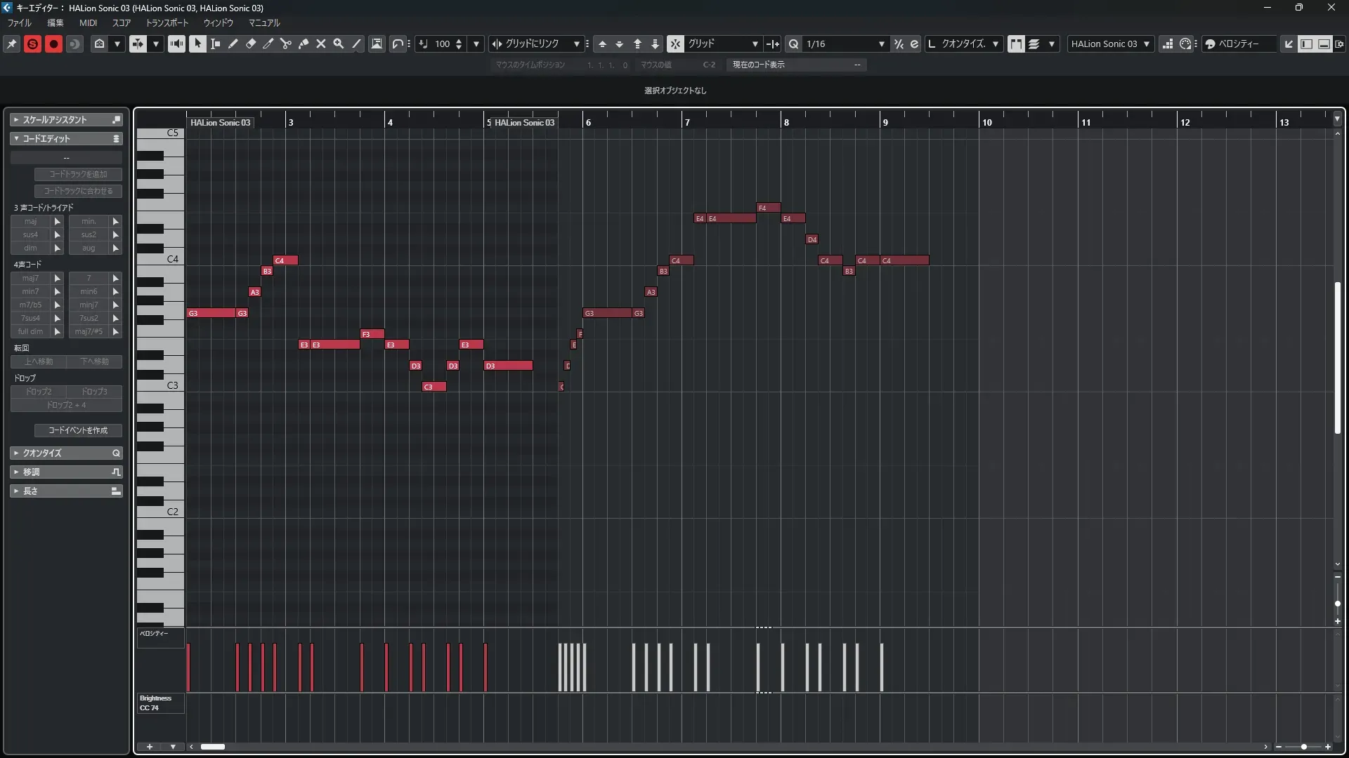This screenshot has height=758, width=1349.
Task: Open the トランスポート menu
Action: pos(167,22)
